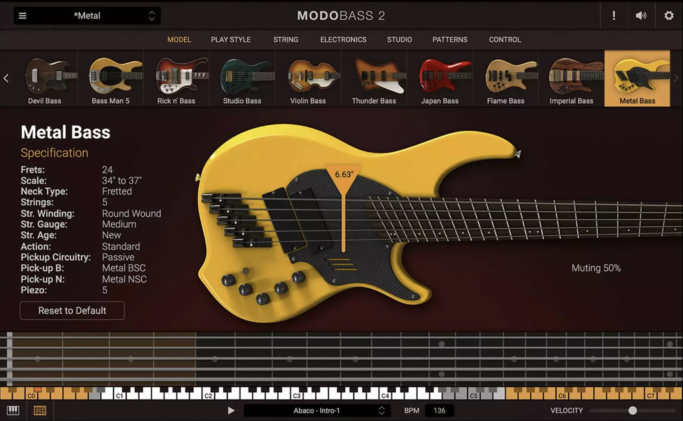Mute audio with the speaker icon
683x421 pixels.
[641, 16]
